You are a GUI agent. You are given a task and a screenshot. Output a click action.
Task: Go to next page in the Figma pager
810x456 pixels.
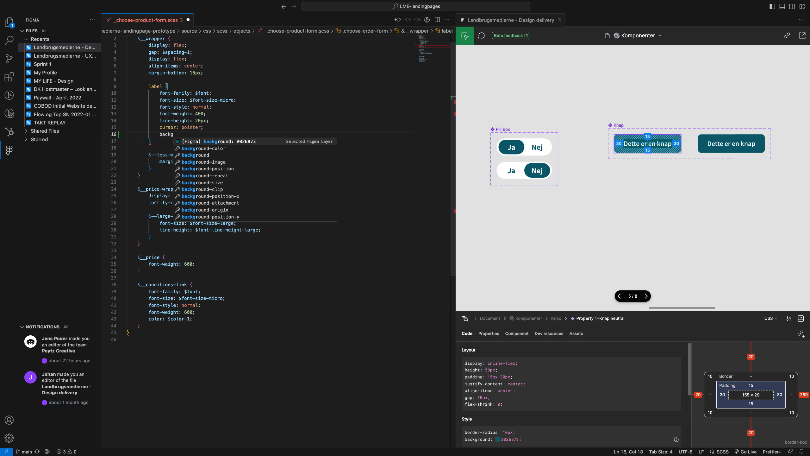click(x=646, y=296)
